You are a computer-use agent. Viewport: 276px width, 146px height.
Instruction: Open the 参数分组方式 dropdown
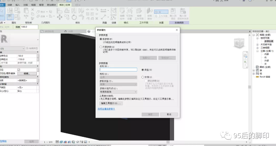(x=118, y=92)
